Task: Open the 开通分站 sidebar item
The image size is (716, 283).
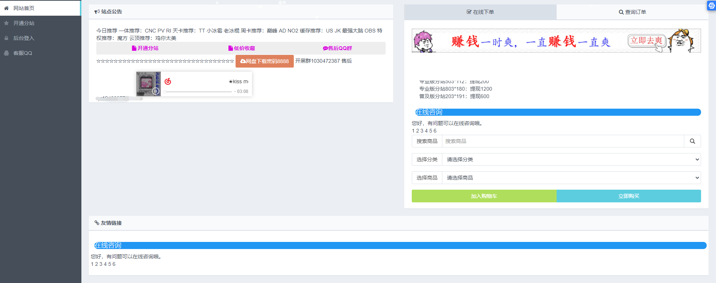Action: click(40, 23)
